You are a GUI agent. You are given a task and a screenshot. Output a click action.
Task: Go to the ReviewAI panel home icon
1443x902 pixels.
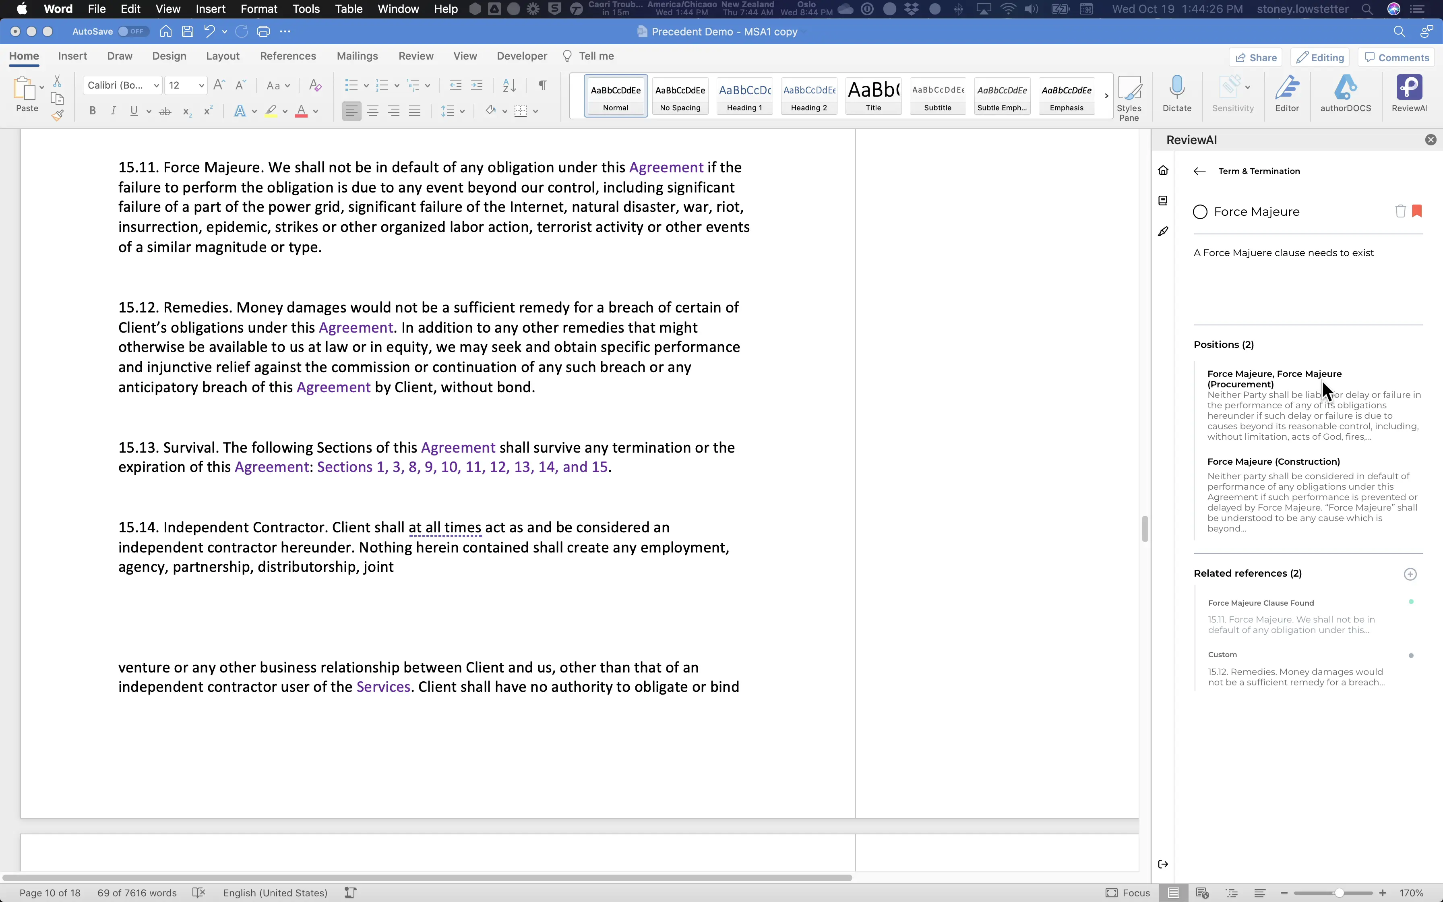(x=1163, y=171)
